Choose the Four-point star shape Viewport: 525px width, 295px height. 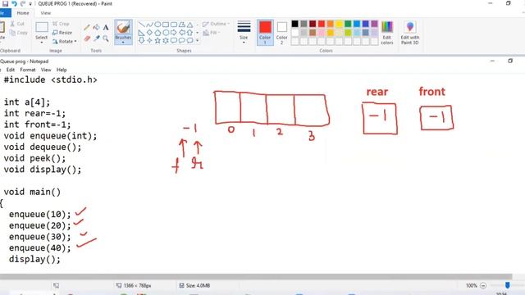[149, 40]
